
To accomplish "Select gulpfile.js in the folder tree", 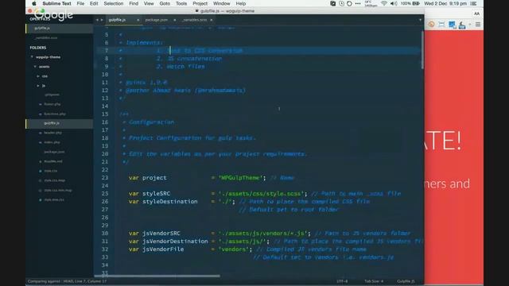I will coord(60,123).
